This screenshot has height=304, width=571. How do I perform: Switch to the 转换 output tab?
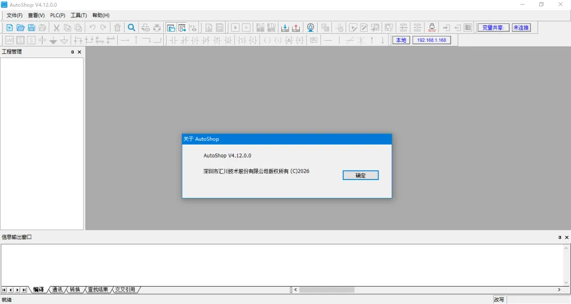(x=75, y=289)
